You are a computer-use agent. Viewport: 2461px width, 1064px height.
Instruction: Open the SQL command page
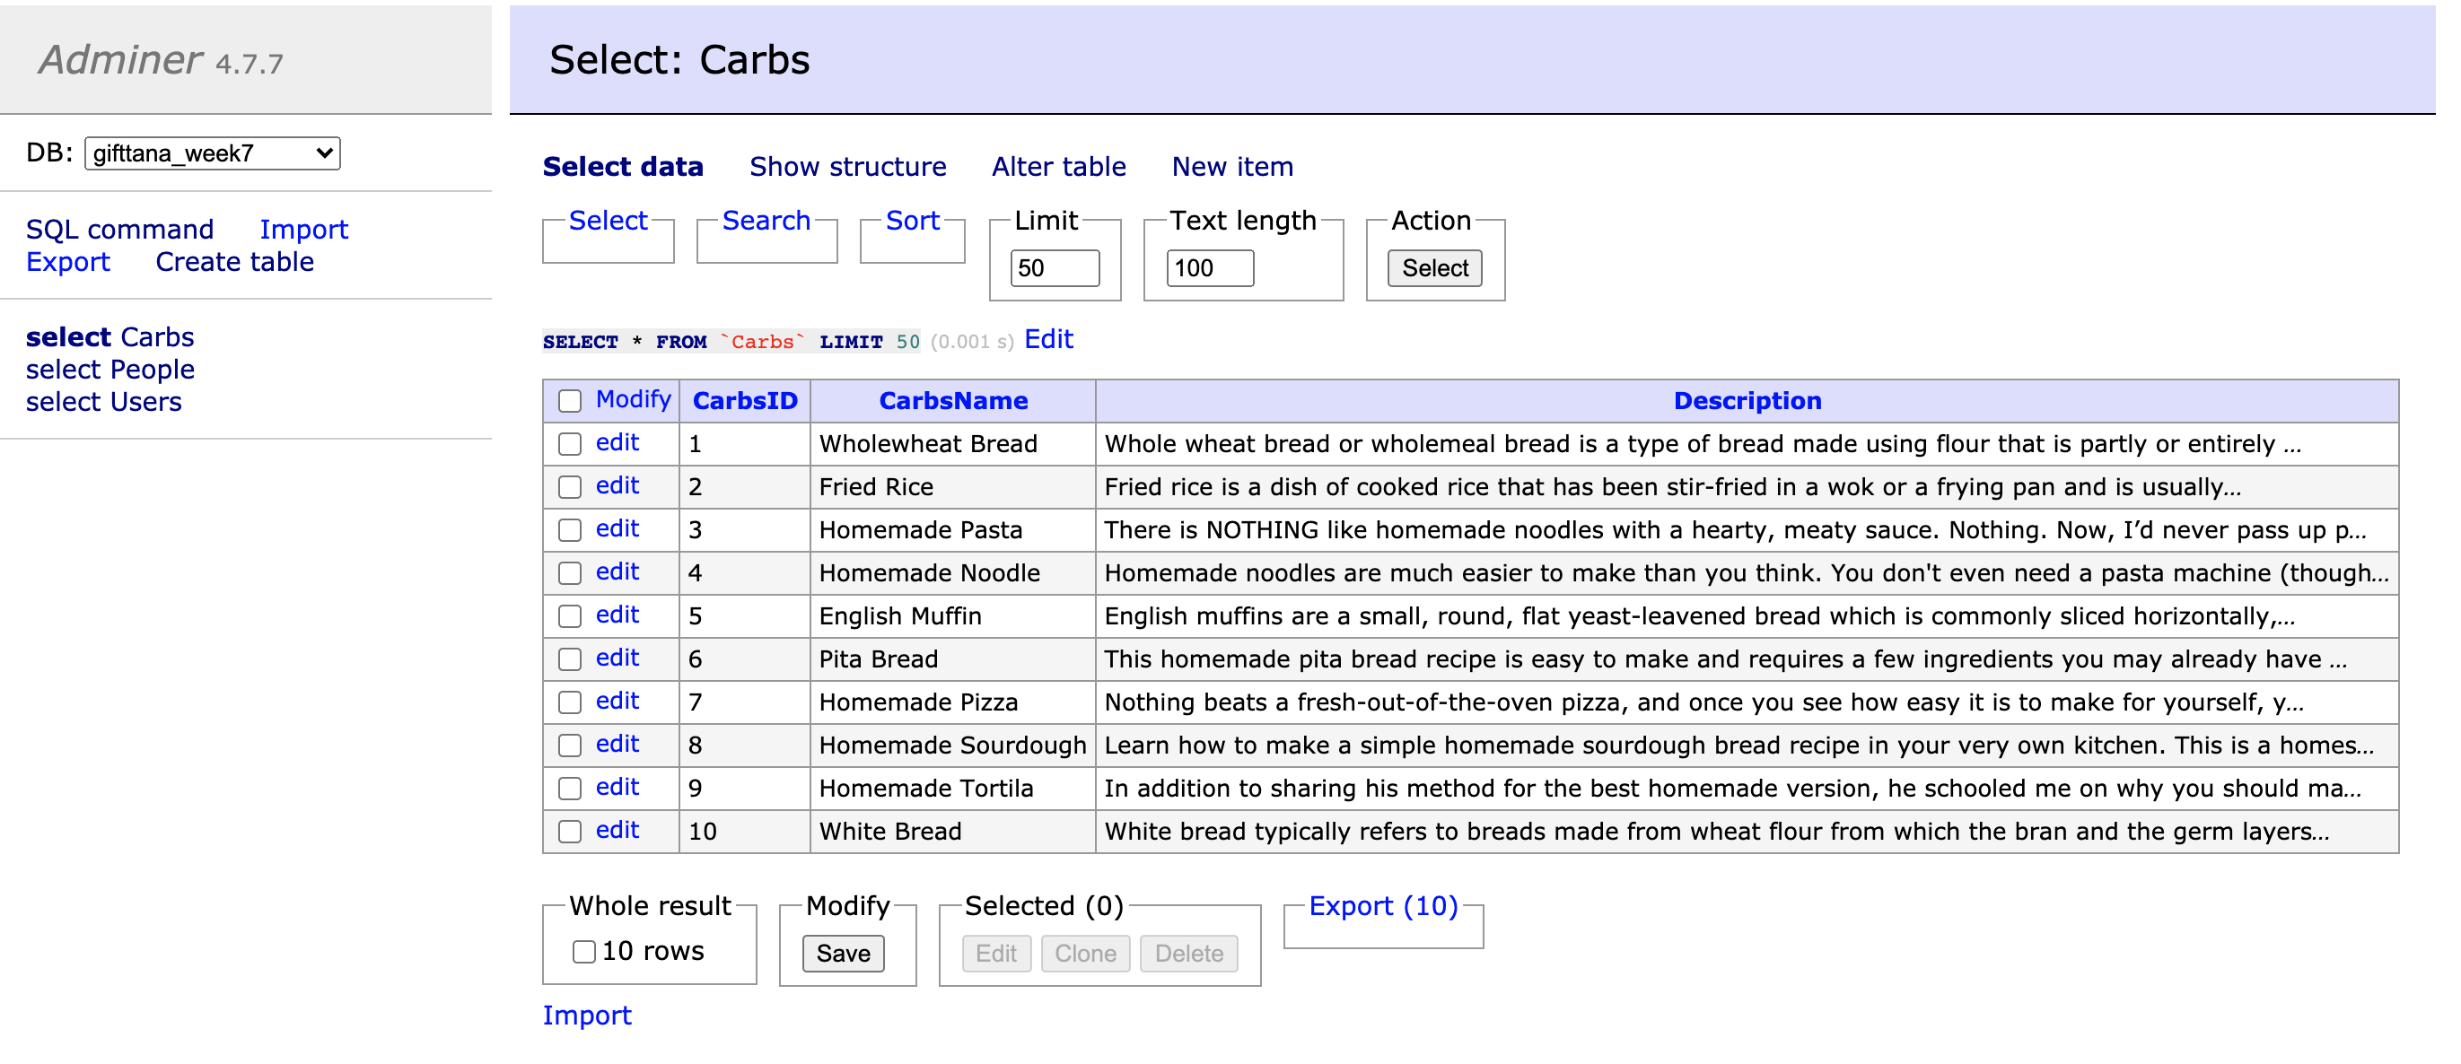[x=119, y=228]
